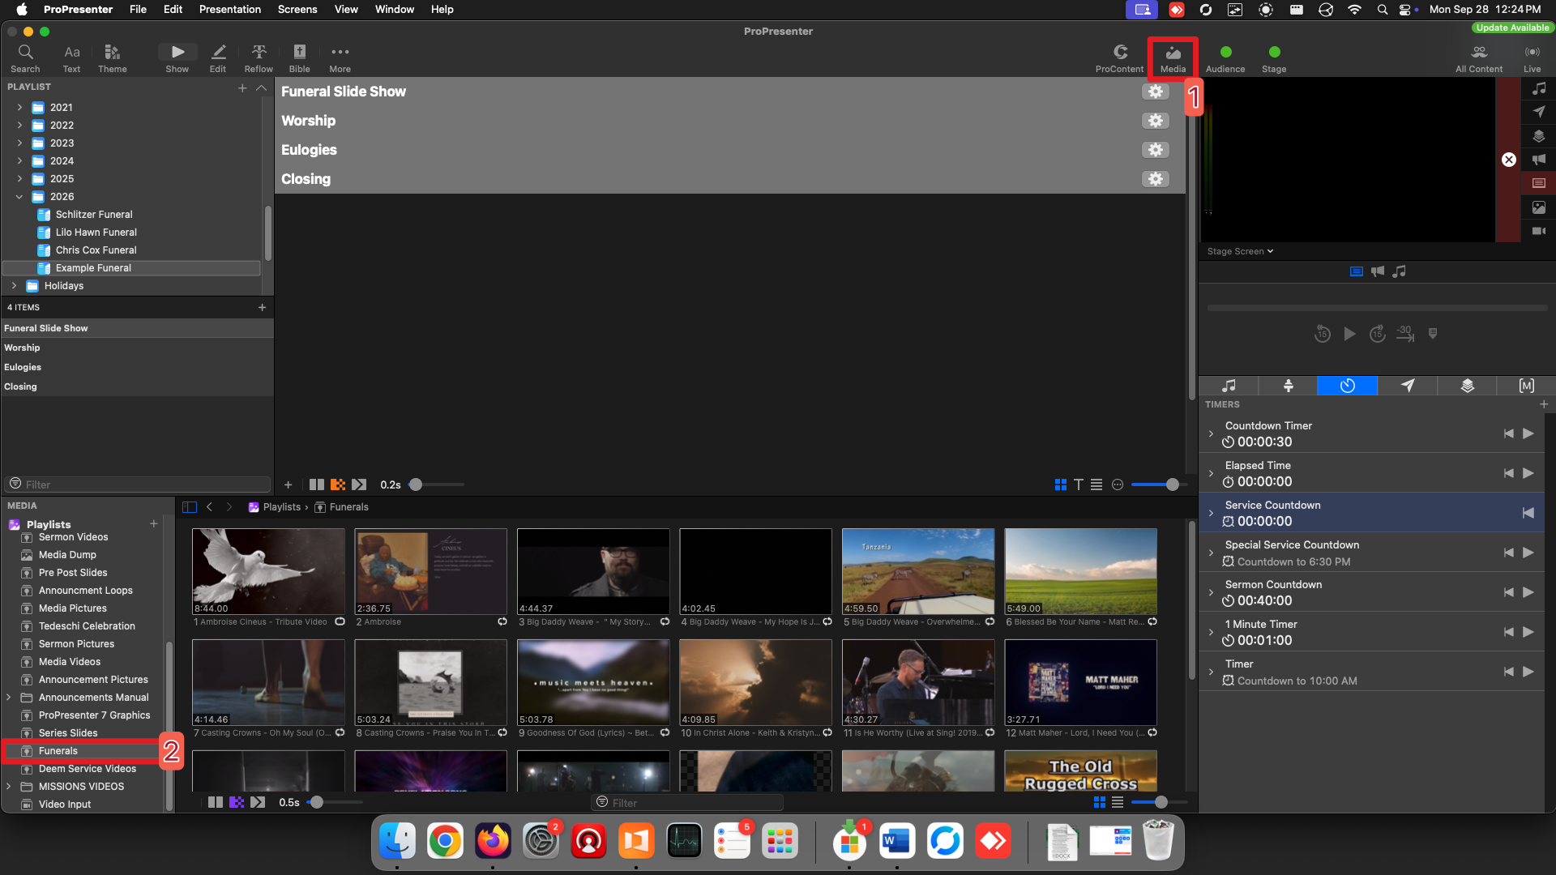Reset the Sermon Countdown timer
This screenshot has height=875, width=1556.
1508,592
